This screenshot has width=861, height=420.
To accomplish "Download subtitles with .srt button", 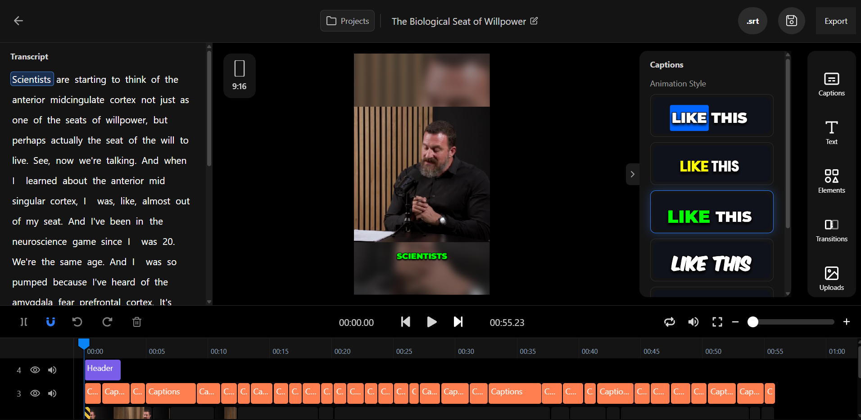I will point(752,21).
